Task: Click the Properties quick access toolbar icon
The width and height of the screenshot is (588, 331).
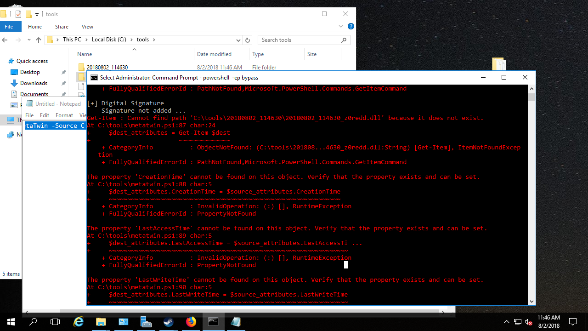Action: click(x=18, y=14)
